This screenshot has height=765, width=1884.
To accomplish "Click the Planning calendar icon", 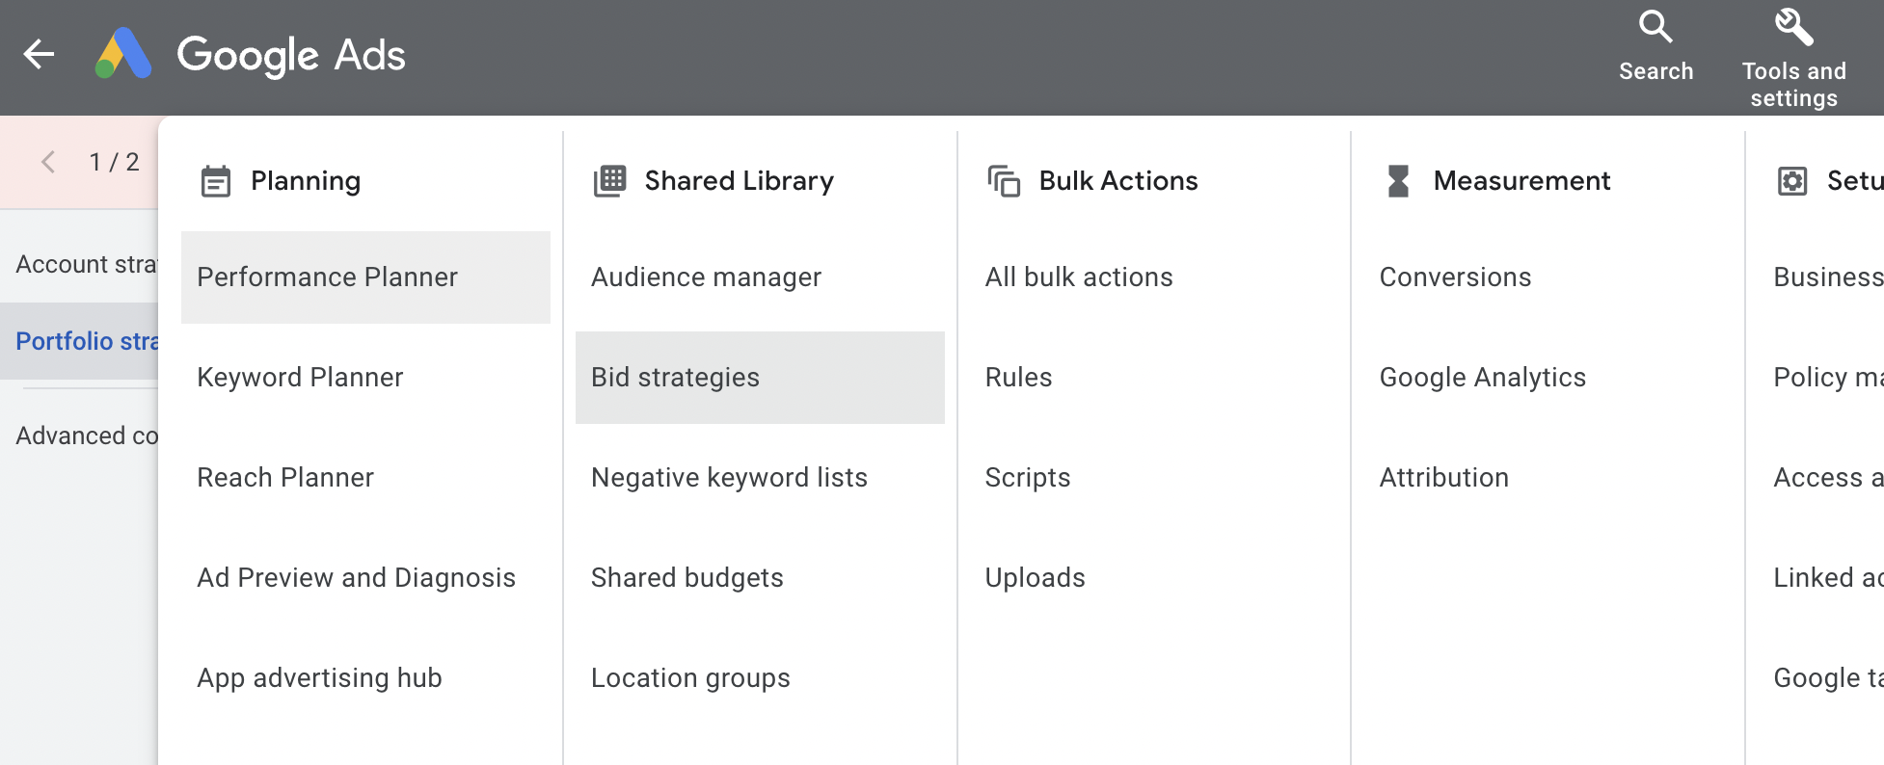I will 216,181.
